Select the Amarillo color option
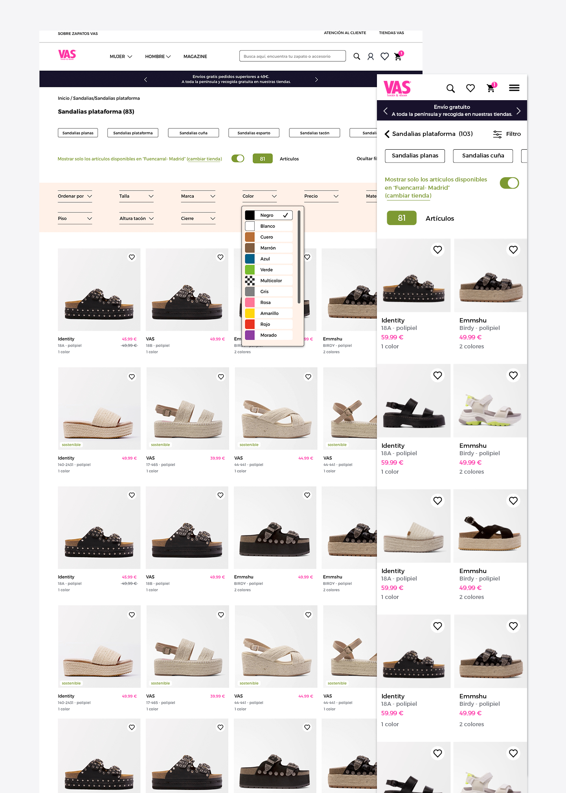The image size is (566, 793). (268, 313)
